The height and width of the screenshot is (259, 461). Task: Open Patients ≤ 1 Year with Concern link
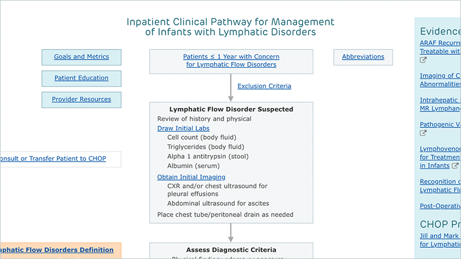[231, 60]
